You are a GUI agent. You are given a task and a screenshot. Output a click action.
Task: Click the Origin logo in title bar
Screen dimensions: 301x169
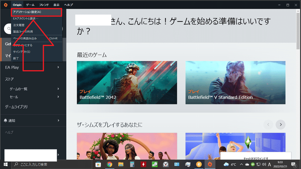click(6, 5)
